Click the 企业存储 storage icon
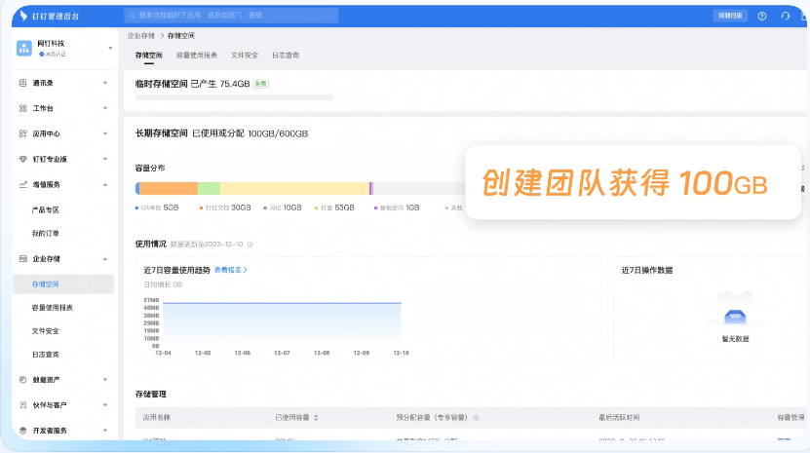This screenshot has height=453, width=810. click(x=22, y=259)
